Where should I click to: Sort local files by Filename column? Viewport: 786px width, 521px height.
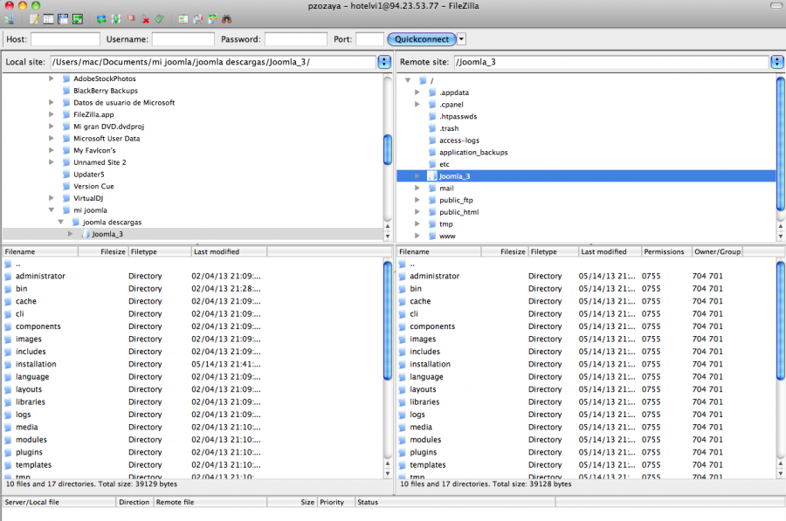tap(40, 251)
